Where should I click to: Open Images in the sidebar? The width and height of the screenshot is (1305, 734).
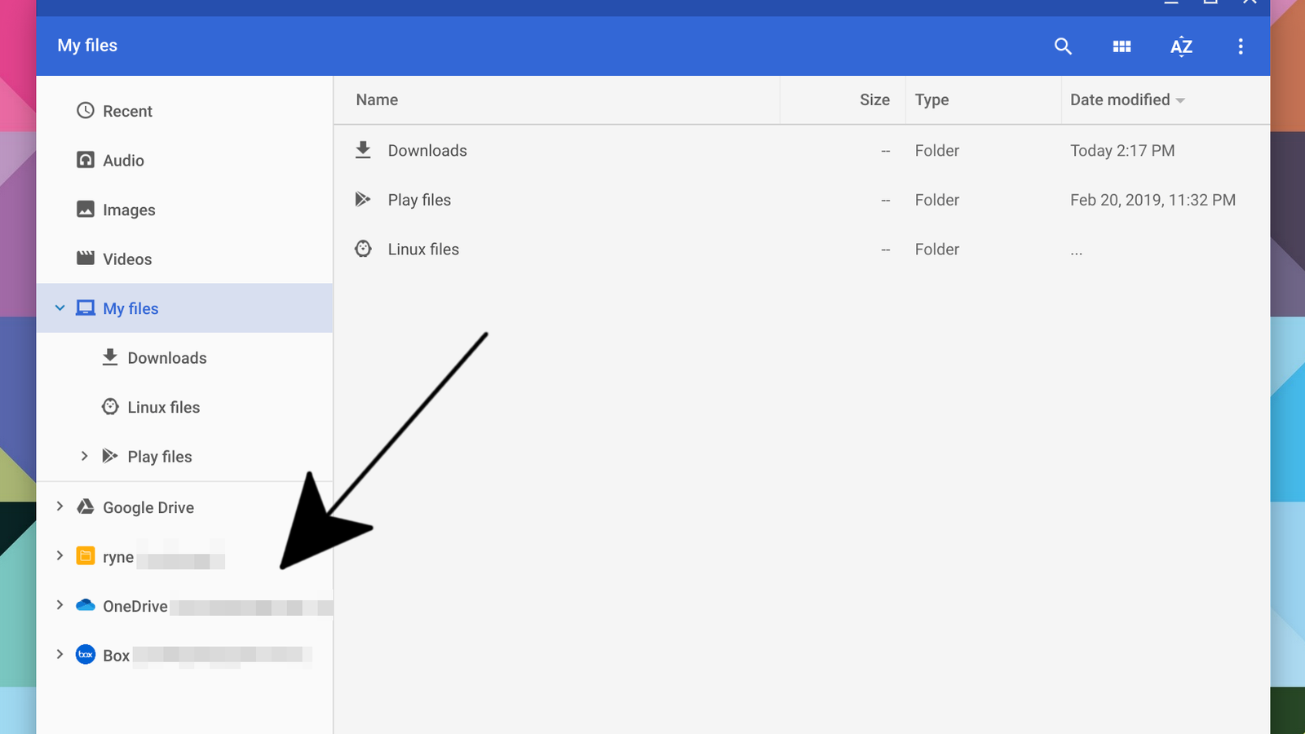click(x=184, y=210)
